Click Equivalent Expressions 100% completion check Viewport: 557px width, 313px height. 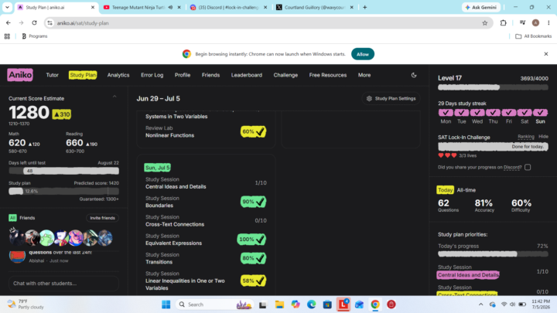[x=251, y=239]
